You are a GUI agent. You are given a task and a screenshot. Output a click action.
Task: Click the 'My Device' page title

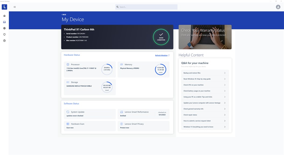coord(73,19)
